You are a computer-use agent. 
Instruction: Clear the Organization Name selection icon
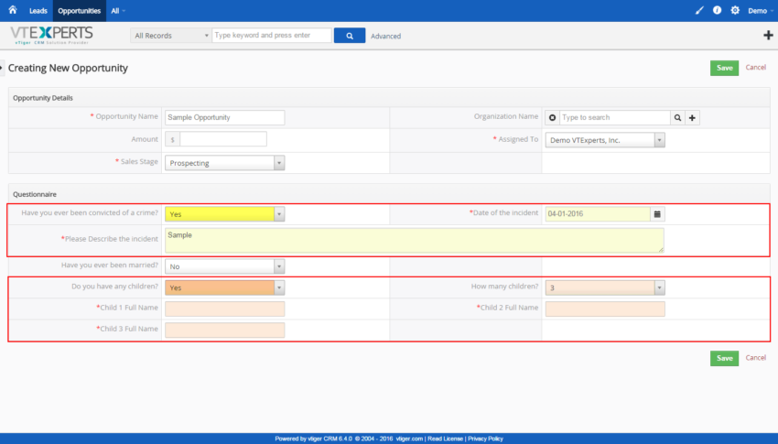click(x=552, y=117)
